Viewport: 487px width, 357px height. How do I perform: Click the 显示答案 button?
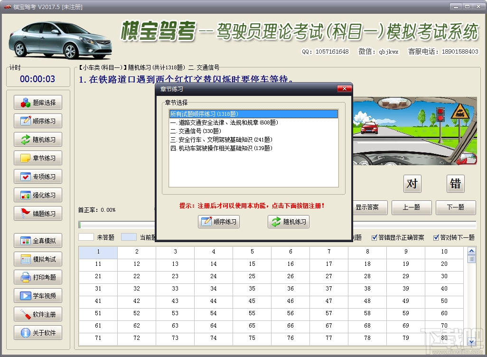tap(370, 207)
